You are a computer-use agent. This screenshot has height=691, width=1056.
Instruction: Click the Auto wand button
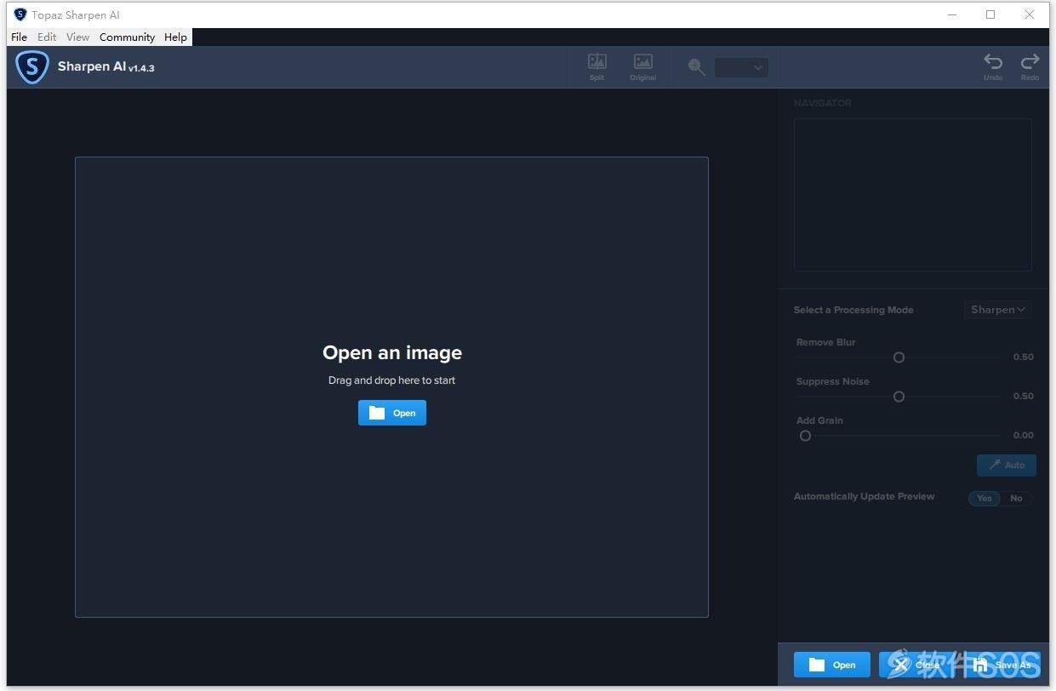point(1007,465)
